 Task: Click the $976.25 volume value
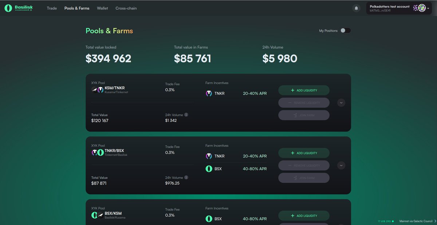tap(172, 183)
